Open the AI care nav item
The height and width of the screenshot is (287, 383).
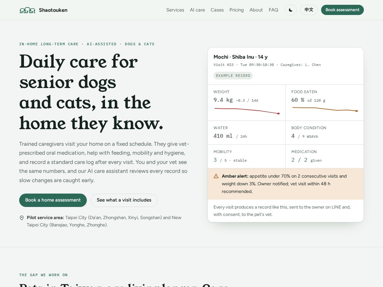197,10
